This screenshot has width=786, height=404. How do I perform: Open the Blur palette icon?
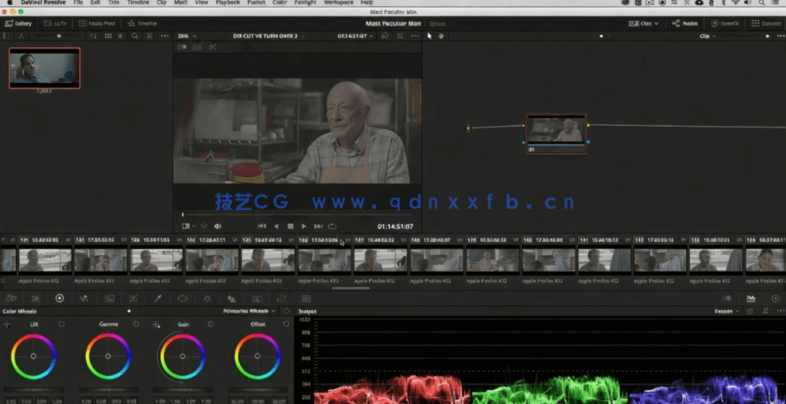pyautogui.click(x=231, y=298)
